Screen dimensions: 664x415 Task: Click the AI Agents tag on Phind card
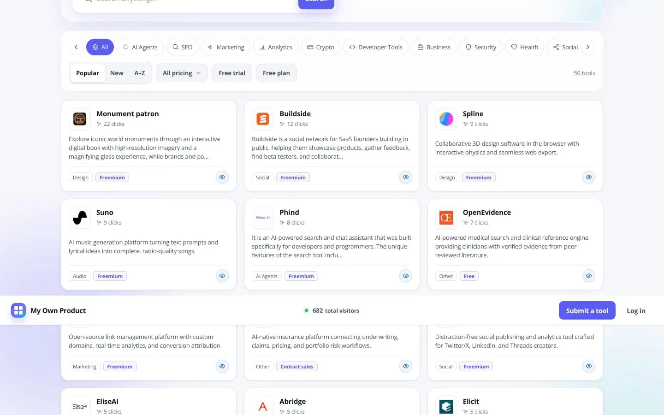(267, 276)
